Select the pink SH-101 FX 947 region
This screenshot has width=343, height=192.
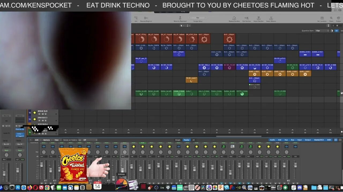(229, 67)
